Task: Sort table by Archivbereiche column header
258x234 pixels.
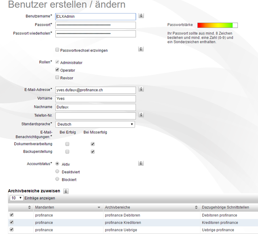Action: pyautogui.click(x=150, y=207)
